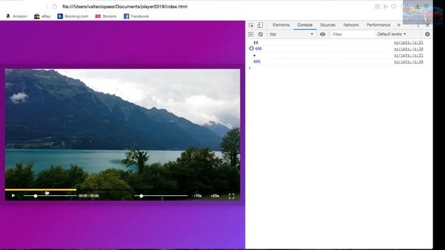
Task: Open the Booking.com bookmark
Action: [73, 16]
